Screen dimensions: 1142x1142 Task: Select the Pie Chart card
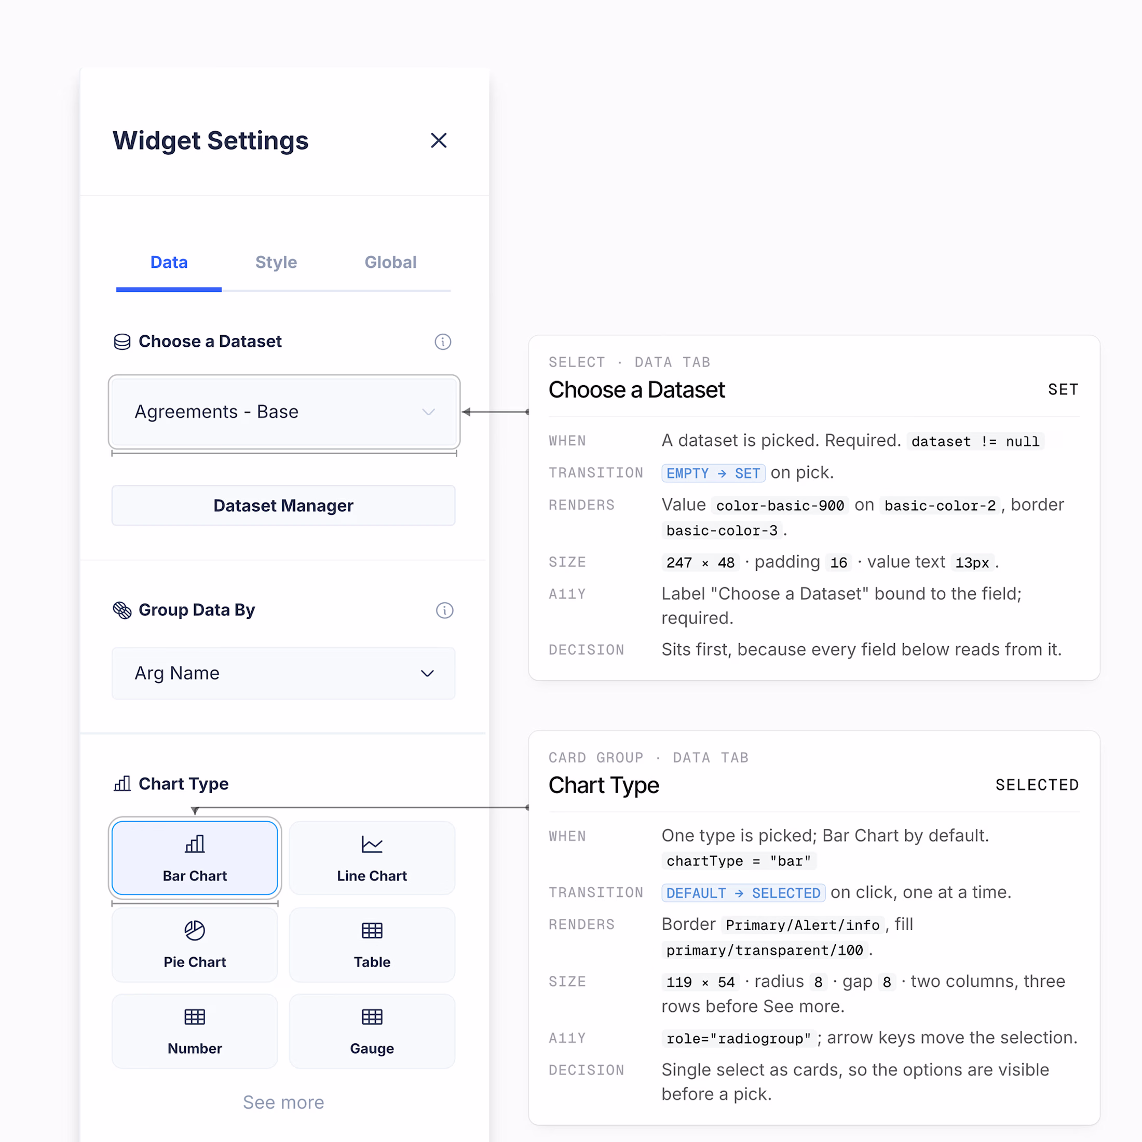[x=195, y=945]
